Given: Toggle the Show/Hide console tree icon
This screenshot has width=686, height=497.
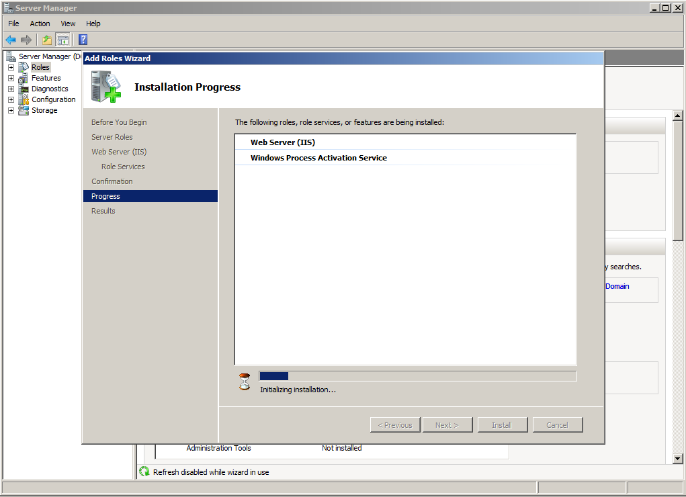Looking at the screenshot, I should (x=63, y=40).
